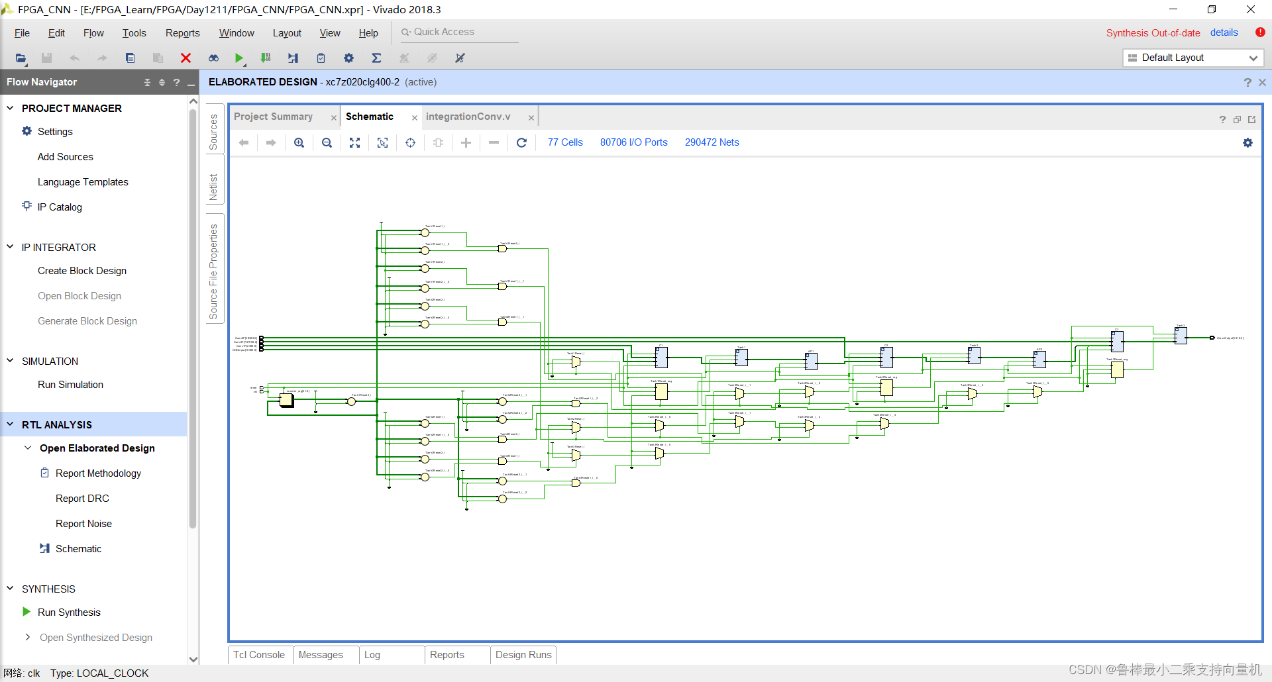This screenshot has width=1272, height=682.
Task: Switch to the integrationConv.v tab
Action: tap(468, 117)
